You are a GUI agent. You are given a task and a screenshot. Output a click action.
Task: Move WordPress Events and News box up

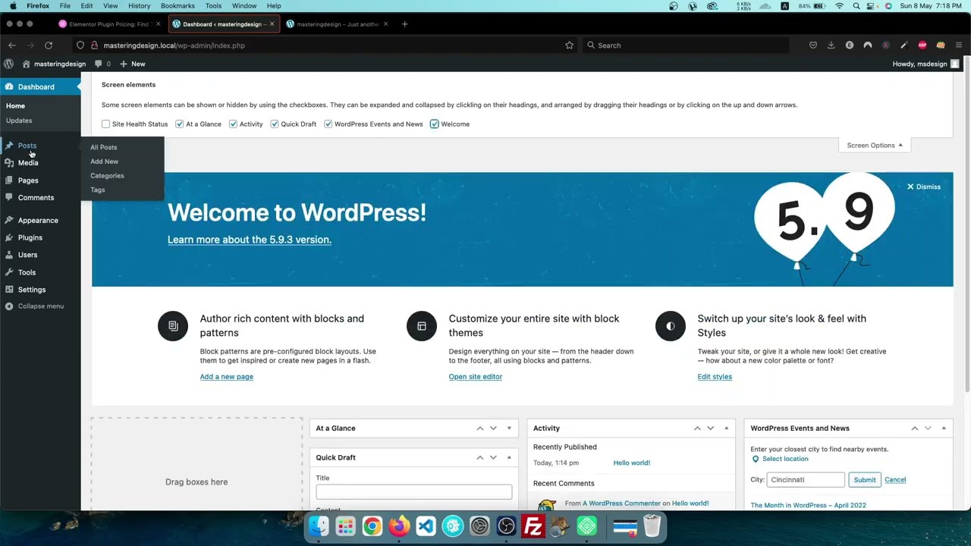[914, 428]
